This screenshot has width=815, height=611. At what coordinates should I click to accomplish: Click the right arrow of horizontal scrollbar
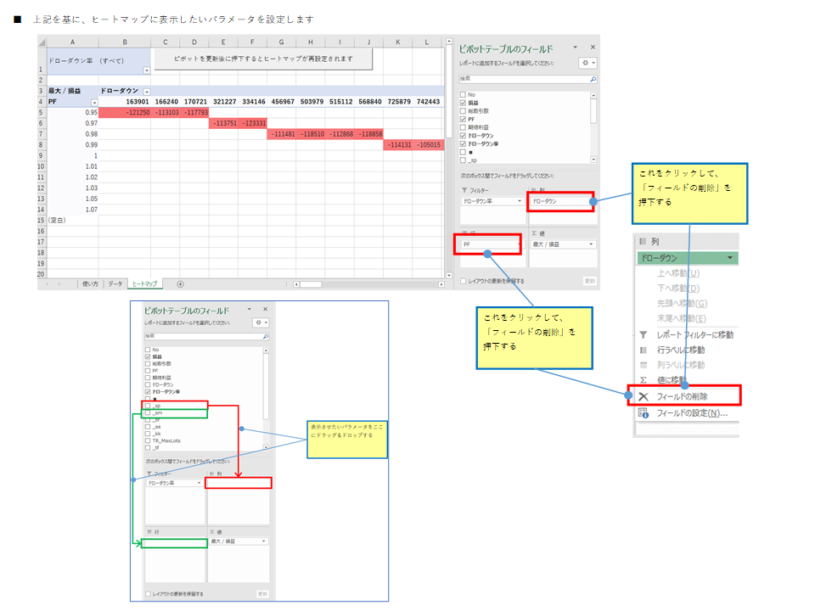coord(441,284)
